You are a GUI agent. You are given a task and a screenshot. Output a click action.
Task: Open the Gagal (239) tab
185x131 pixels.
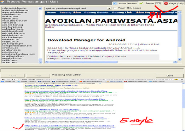[x=174, y=4]
